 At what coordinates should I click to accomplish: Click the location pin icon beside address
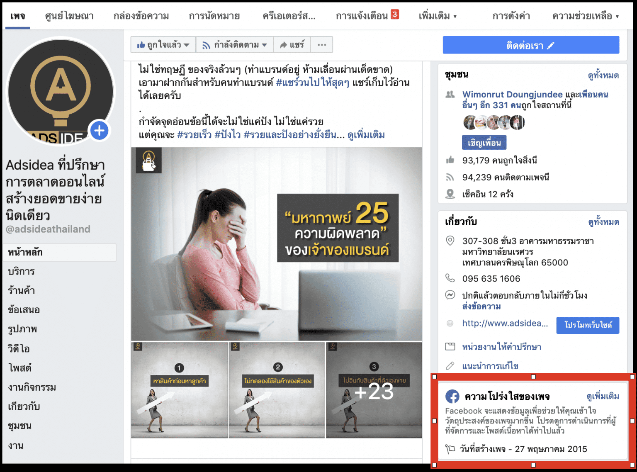tap(450, 241)
